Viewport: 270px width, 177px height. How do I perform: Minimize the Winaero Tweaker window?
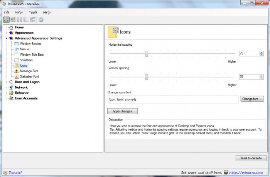[x=244, y=3]
